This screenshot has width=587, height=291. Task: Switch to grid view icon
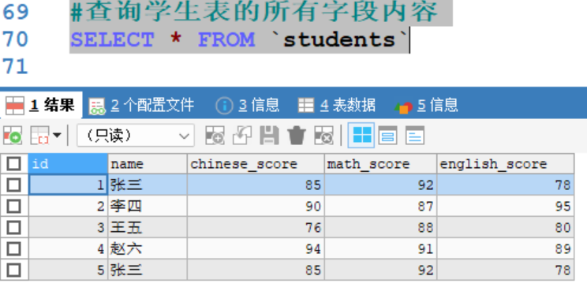point(361,135)
